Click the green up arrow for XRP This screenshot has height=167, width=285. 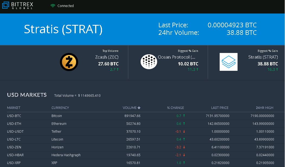pyautogui.click(x=184, y=163)
